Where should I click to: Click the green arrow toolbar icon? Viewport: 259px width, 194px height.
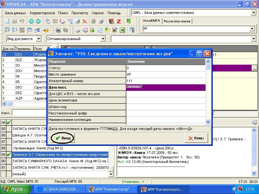pyautogui.click(x=129, y=22)
